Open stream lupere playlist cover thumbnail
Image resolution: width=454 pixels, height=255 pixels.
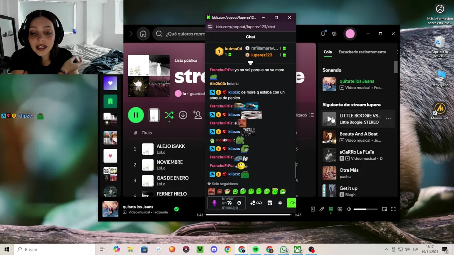coord(149,75)
